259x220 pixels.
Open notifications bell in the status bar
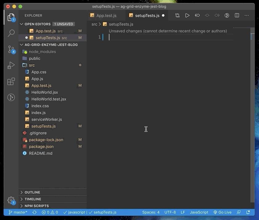coord(248,212)
